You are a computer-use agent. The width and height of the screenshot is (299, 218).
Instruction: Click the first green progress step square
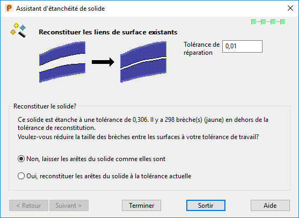(253, 22)
